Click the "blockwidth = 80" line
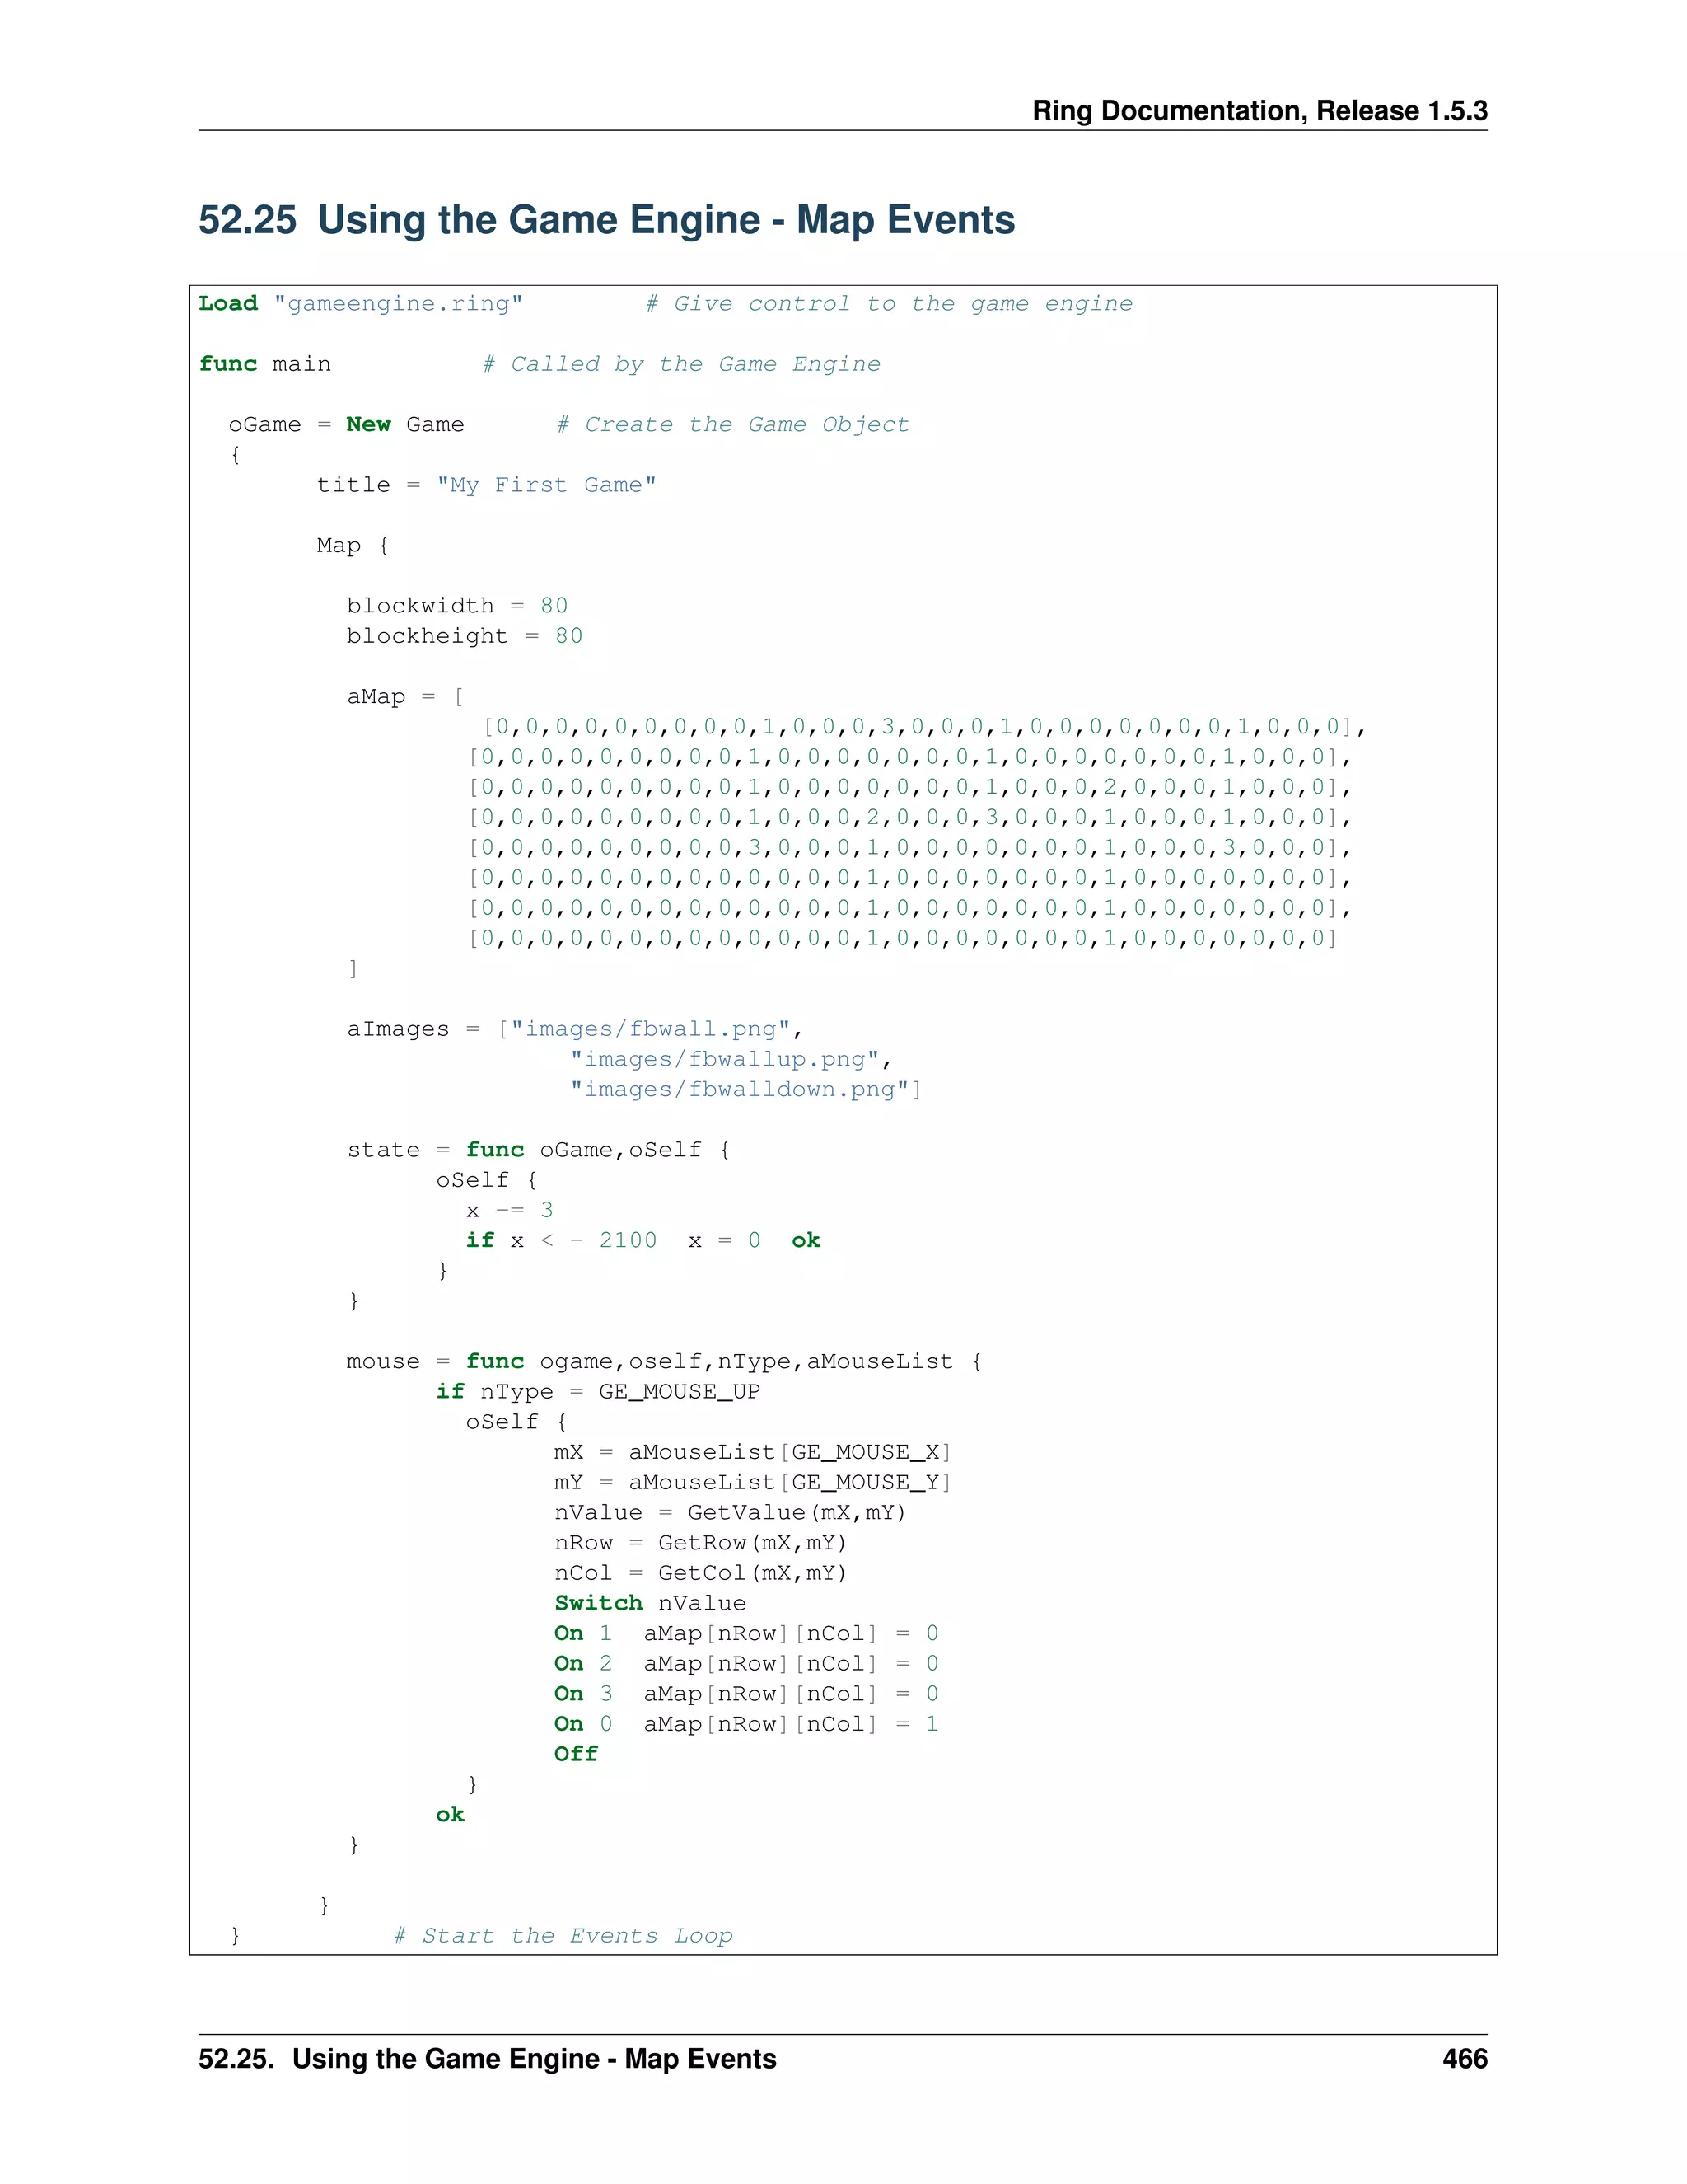1687x2184 pixels. 456,606
